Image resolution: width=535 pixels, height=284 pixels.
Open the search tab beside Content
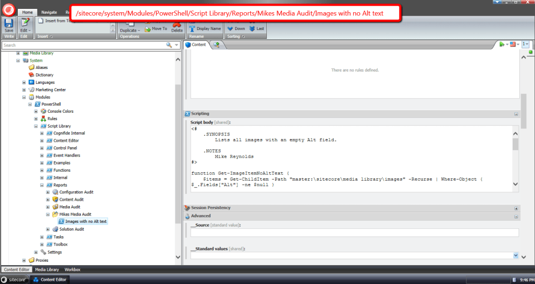[x=216, y=44]
